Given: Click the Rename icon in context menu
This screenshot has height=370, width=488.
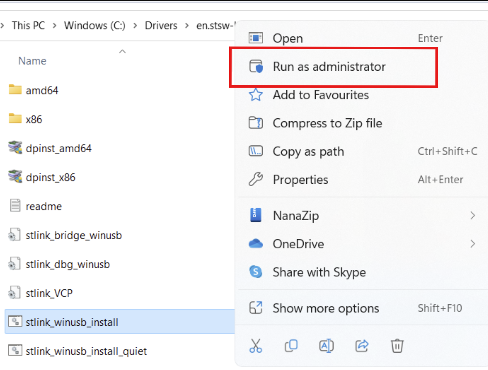Looking at the screenshot, I should tap(326, 346).
